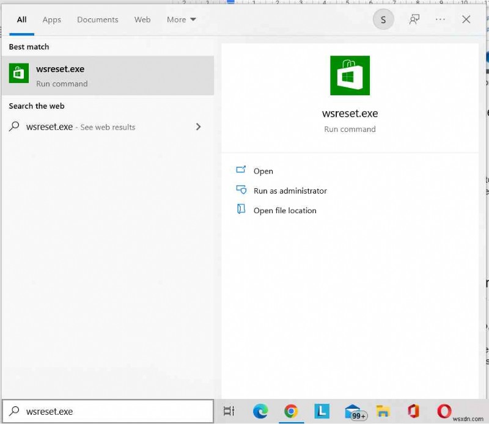
Task: Expand the See web results chevron
Action: click(198, 126)
